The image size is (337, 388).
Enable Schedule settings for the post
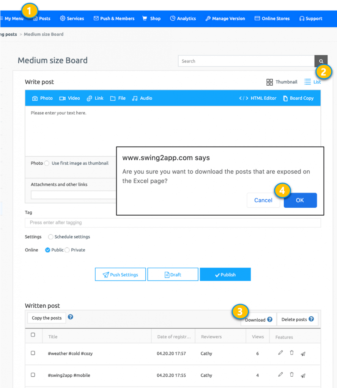coord(50,237)
